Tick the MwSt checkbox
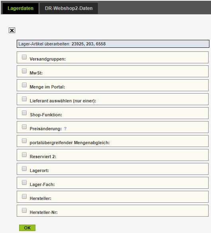The height and width of the screenshot is (233, 211). (24, 71)
